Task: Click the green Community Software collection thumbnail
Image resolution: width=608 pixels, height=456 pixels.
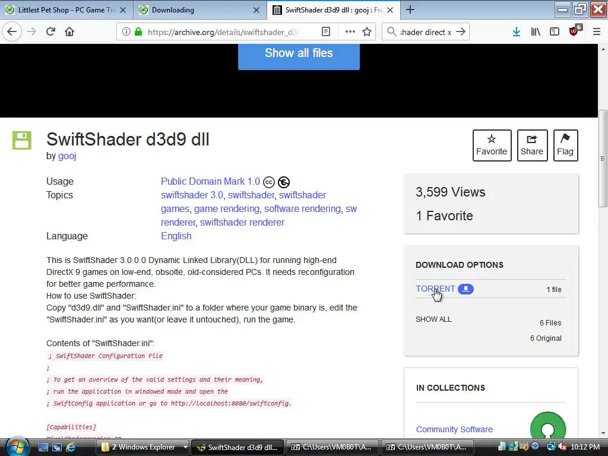Action: [x=547, y=426]
